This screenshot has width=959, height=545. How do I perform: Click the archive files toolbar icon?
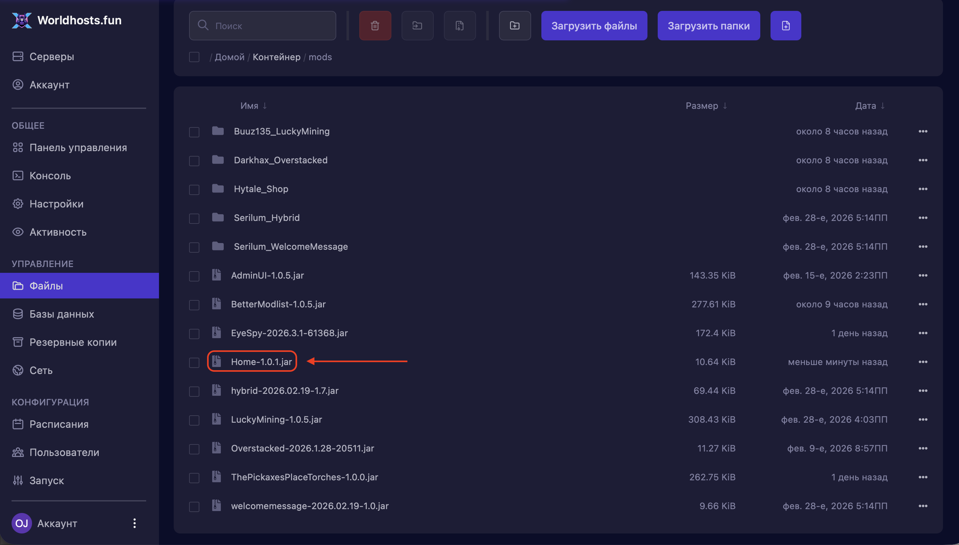[460, 25]
